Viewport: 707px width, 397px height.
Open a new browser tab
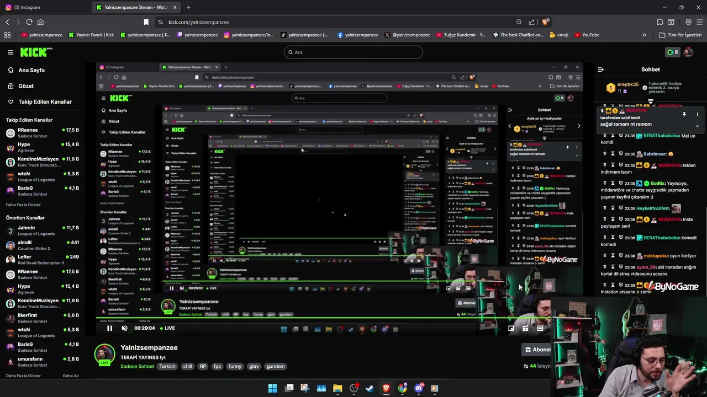click(x=188, y=7)
